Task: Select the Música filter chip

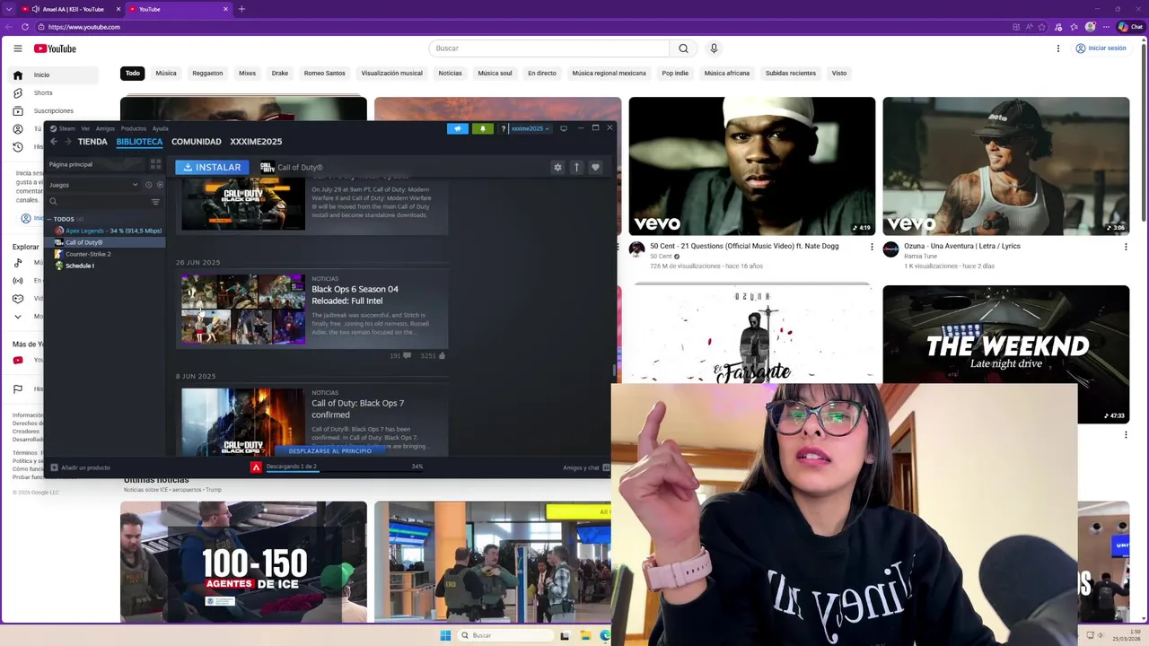Action: (x=166, y=74)
